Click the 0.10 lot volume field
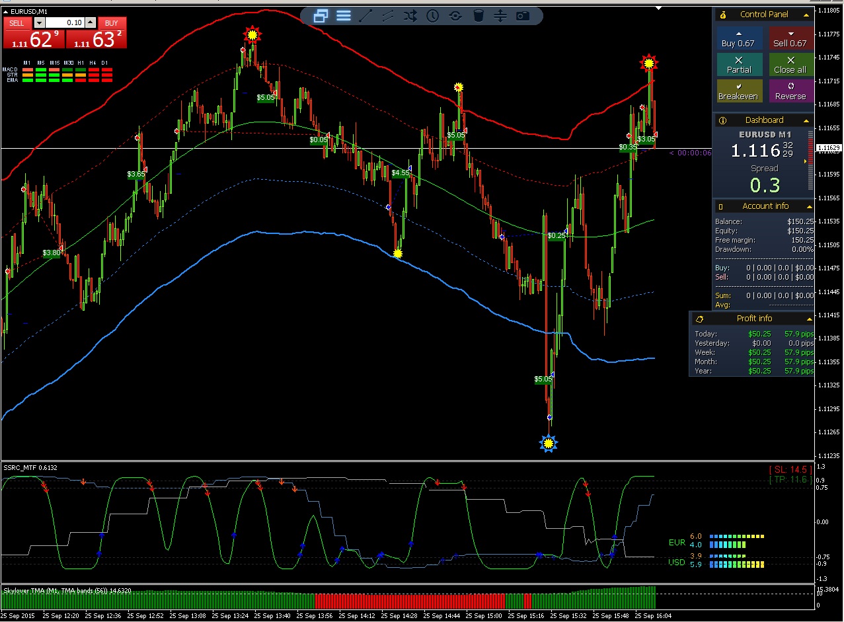 65,23
